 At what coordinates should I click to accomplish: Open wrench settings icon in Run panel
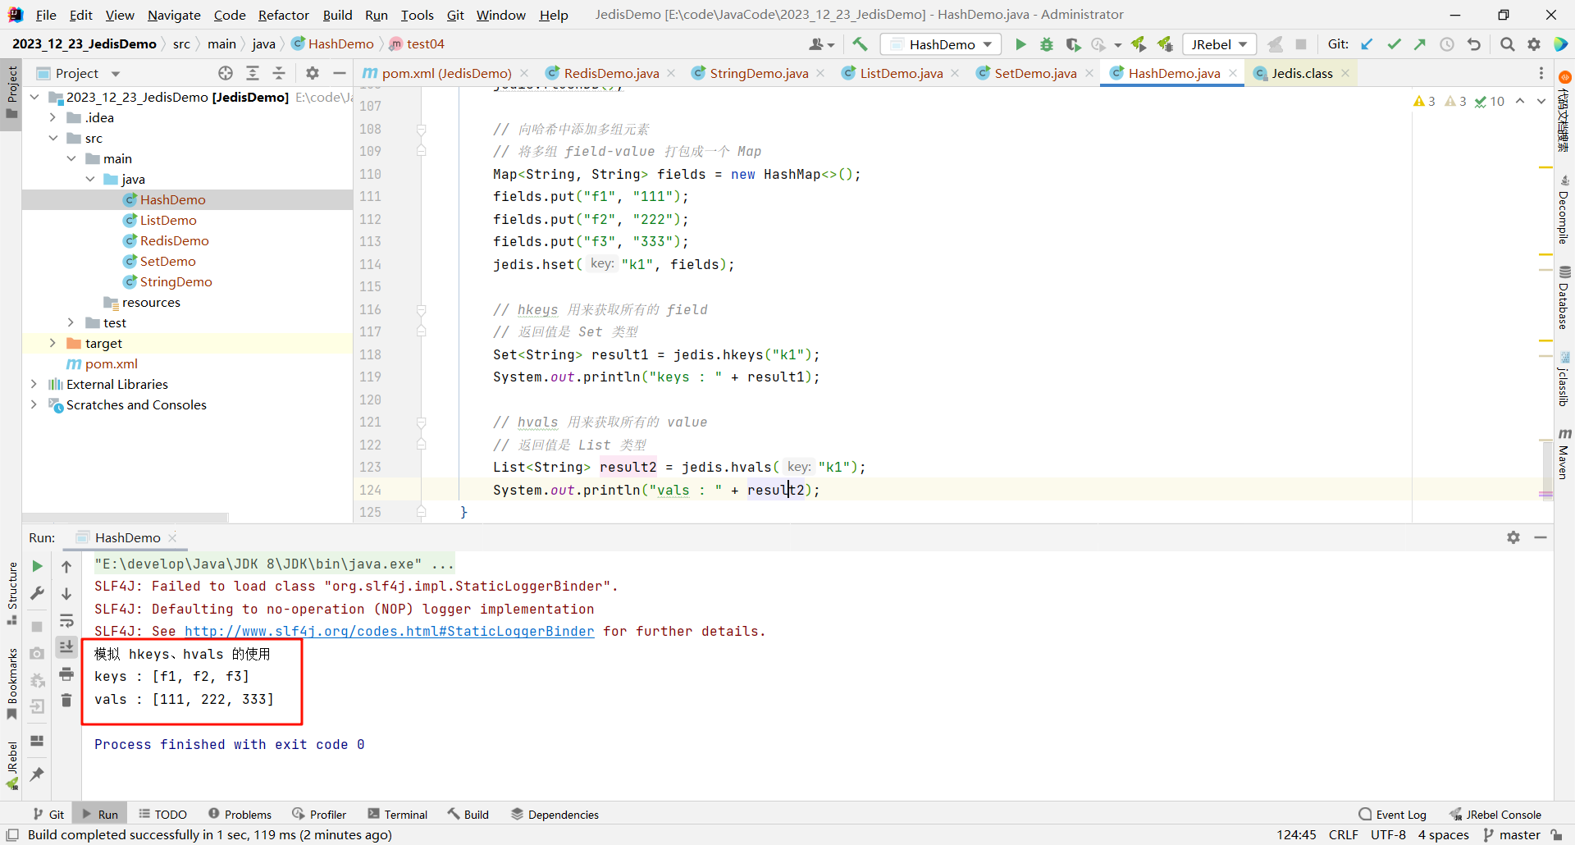point(37,593)
